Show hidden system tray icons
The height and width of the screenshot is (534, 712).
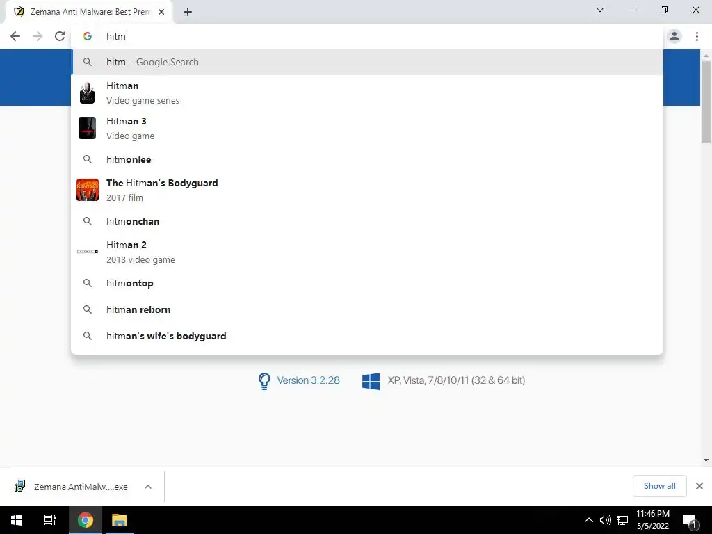pos(588,520)
